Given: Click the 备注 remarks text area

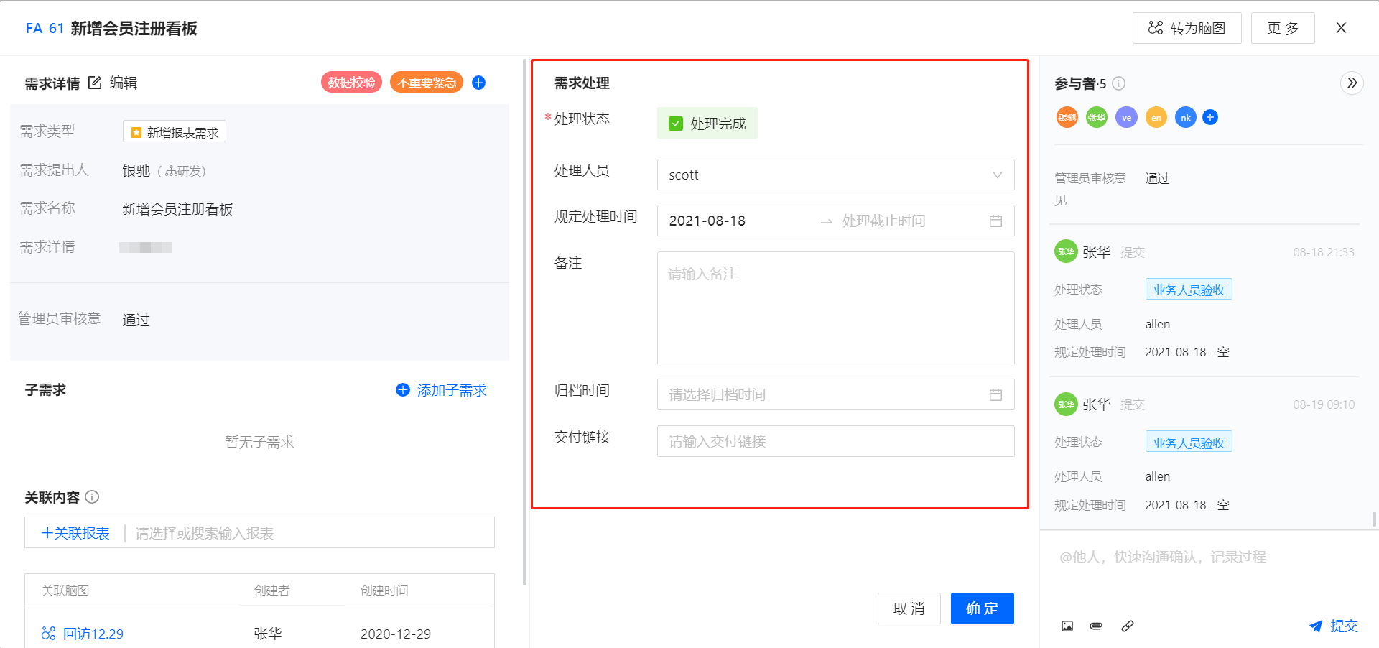Looking at the screenshot, I should pyautogui.click(x=835, y=307).
